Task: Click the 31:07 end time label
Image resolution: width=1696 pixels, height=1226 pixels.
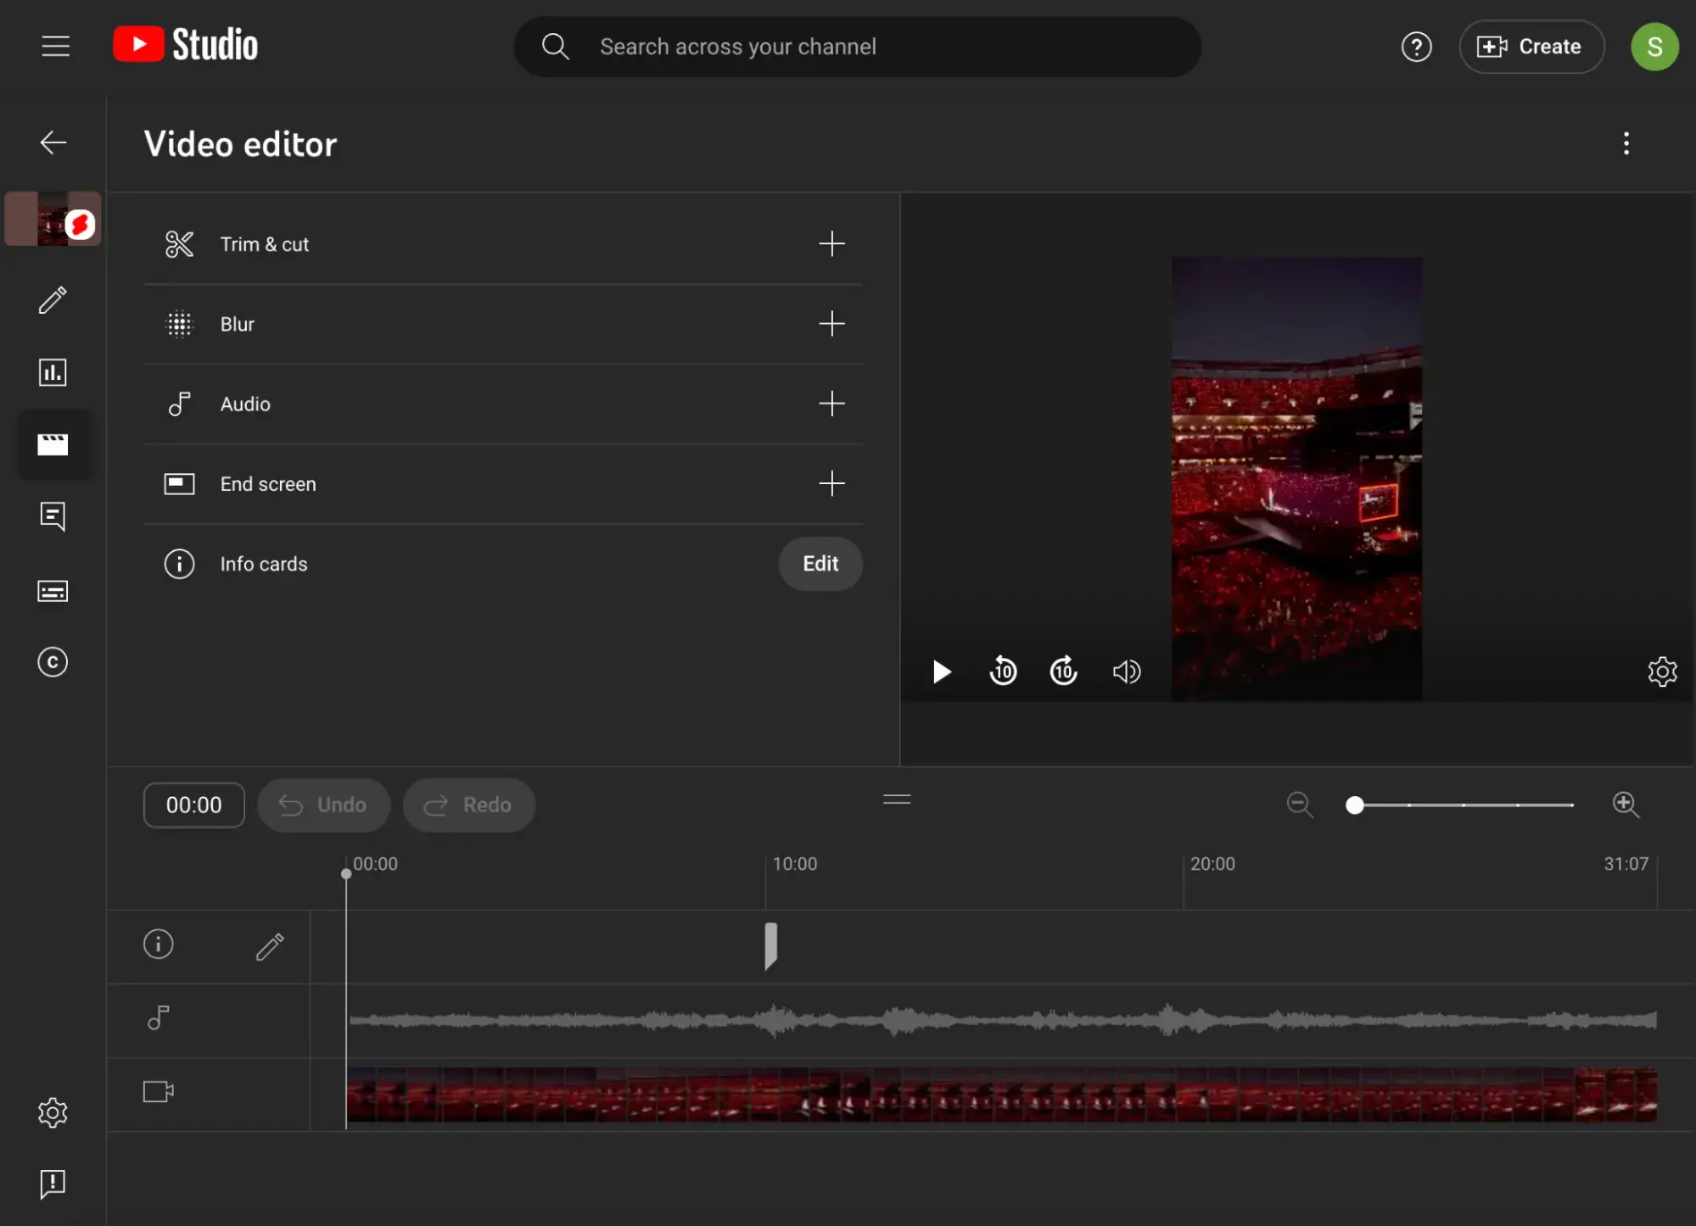Action: point(1626,864)
